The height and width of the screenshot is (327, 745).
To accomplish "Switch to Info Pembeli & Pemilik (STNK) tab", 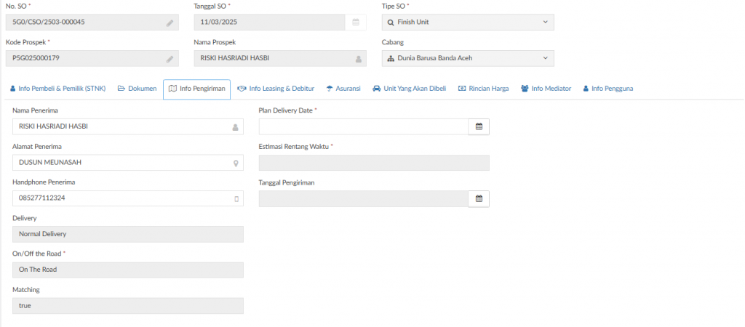I will (58, 89).
